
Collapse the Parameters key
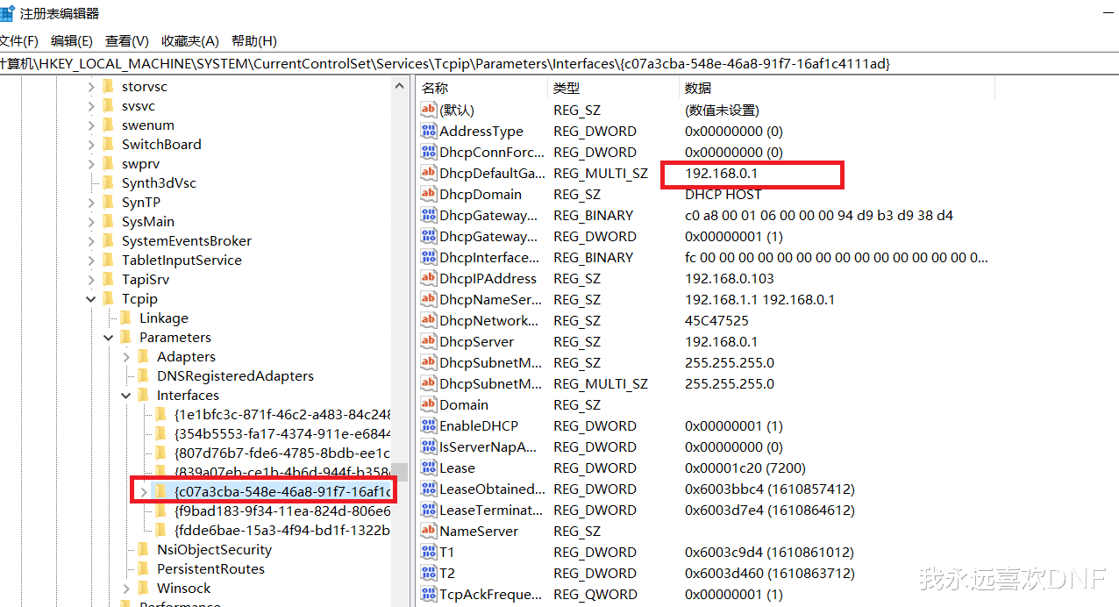(109, 338)
